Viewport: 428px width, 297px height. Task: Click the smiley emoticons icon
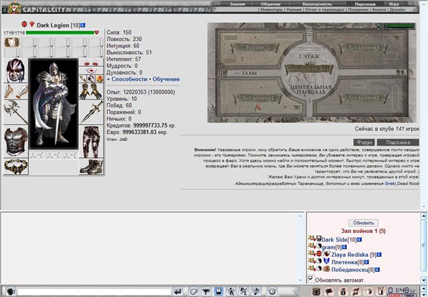point(272,292)
